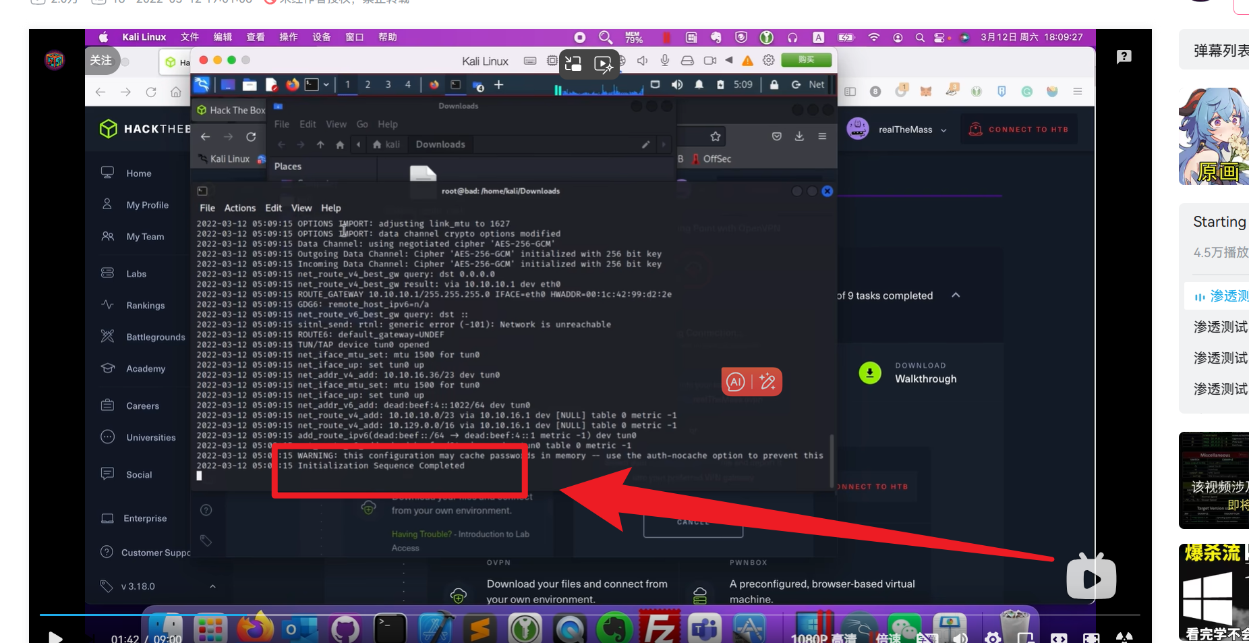Image resolution: width=1249 pixels, height=643 pixels.
Task: Open Rankings in the HTB sidebar
Action: coord(146,305)
